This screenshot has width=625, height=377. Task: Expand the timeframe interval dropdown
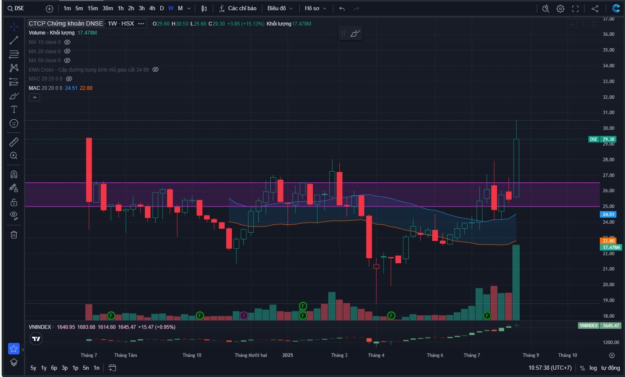tap(189, 9)
